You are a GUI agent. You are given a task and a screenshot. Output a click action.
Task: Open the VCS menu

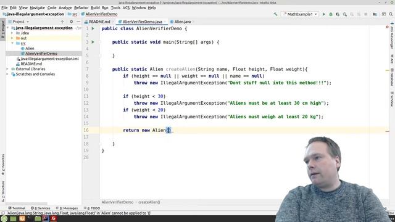[x=126, y=8]
